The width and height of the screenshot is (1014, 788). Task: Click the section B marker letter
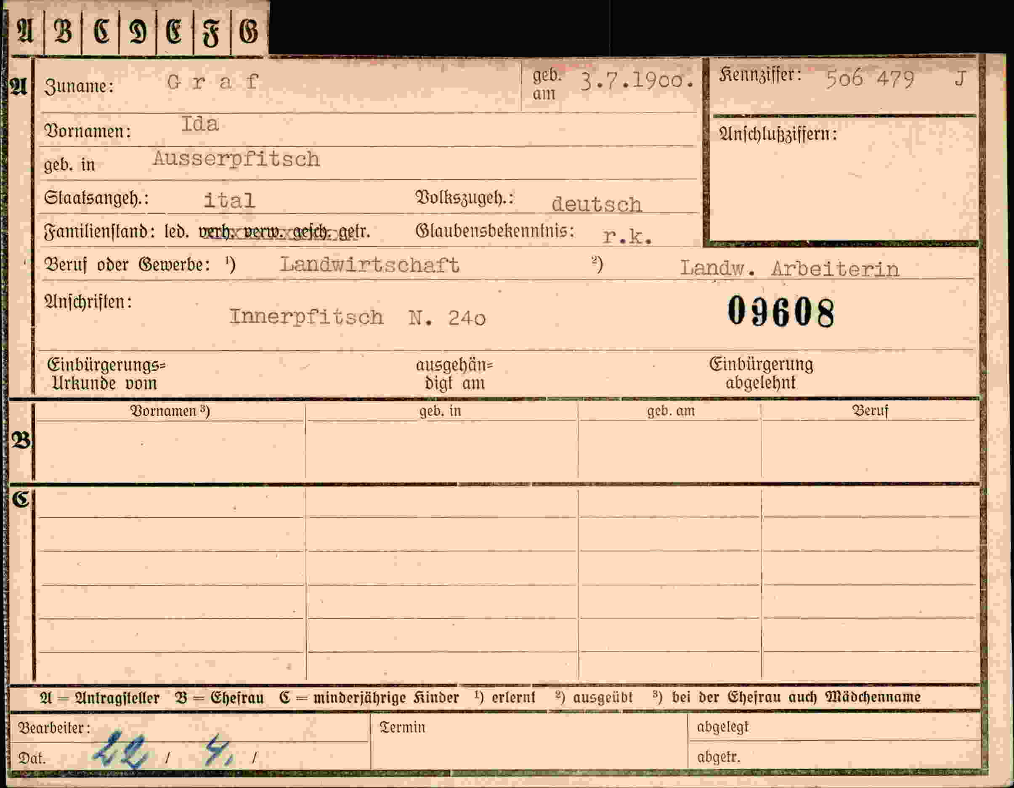pyautogui.click(x=21, y=439)
